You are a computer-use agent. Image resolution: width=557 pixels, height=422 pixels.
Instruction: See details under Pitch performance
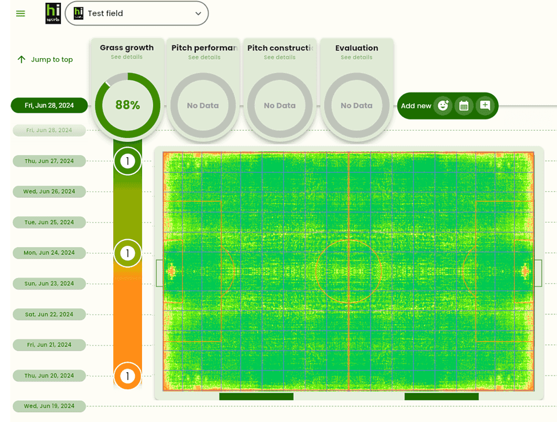(204, 58)
